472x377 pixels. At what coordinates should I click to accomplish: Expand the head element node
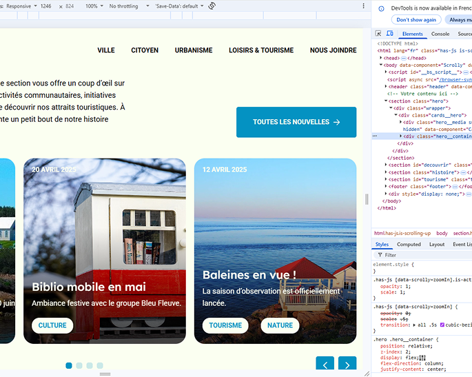click(x=381, y=58)
